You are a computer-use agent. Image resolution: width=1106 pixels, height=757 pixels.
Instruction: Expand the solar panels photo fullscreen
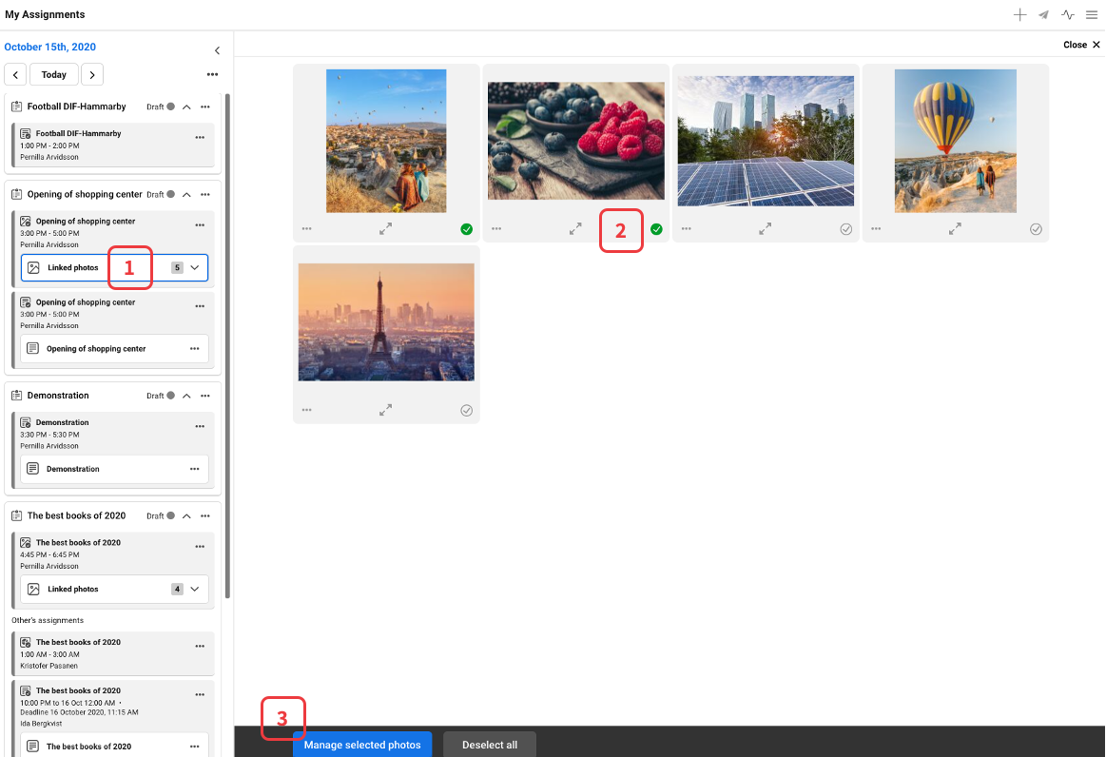[766, 229]
